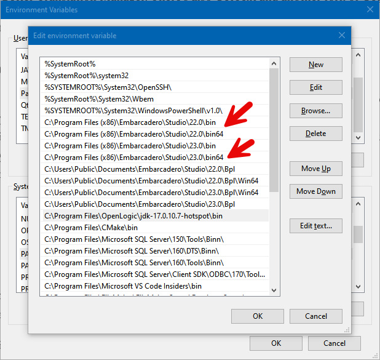
Task: Cancel the Edit environment variable dialog
Action: pos(316,316)
